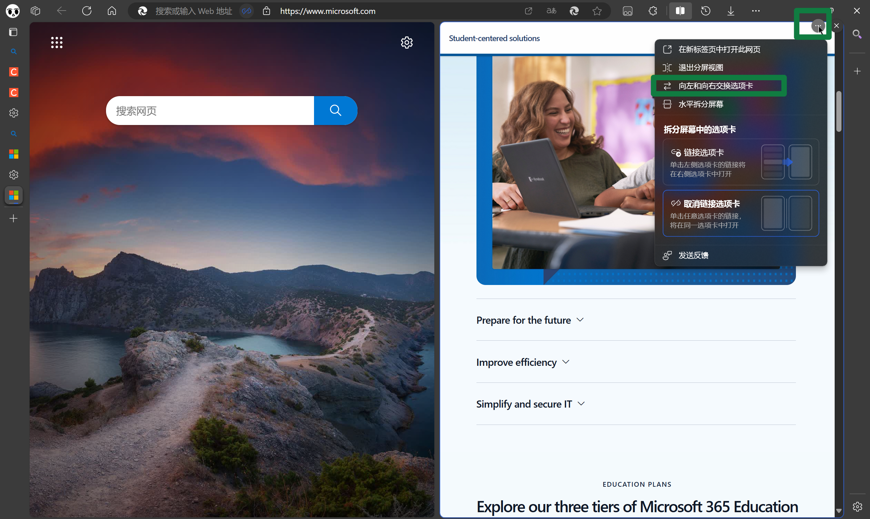The image size is (870, 519).
Task: Click the extensions puzzle icon
Action: 653,11
